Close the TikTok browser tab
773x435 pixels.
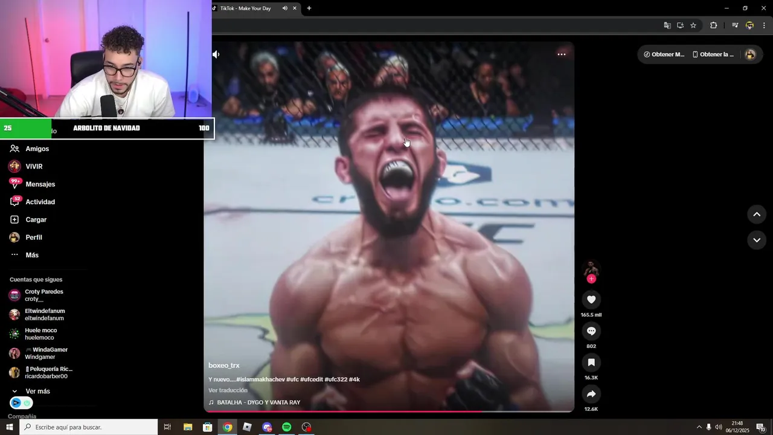pyautogui.click(x=295, y=8)
